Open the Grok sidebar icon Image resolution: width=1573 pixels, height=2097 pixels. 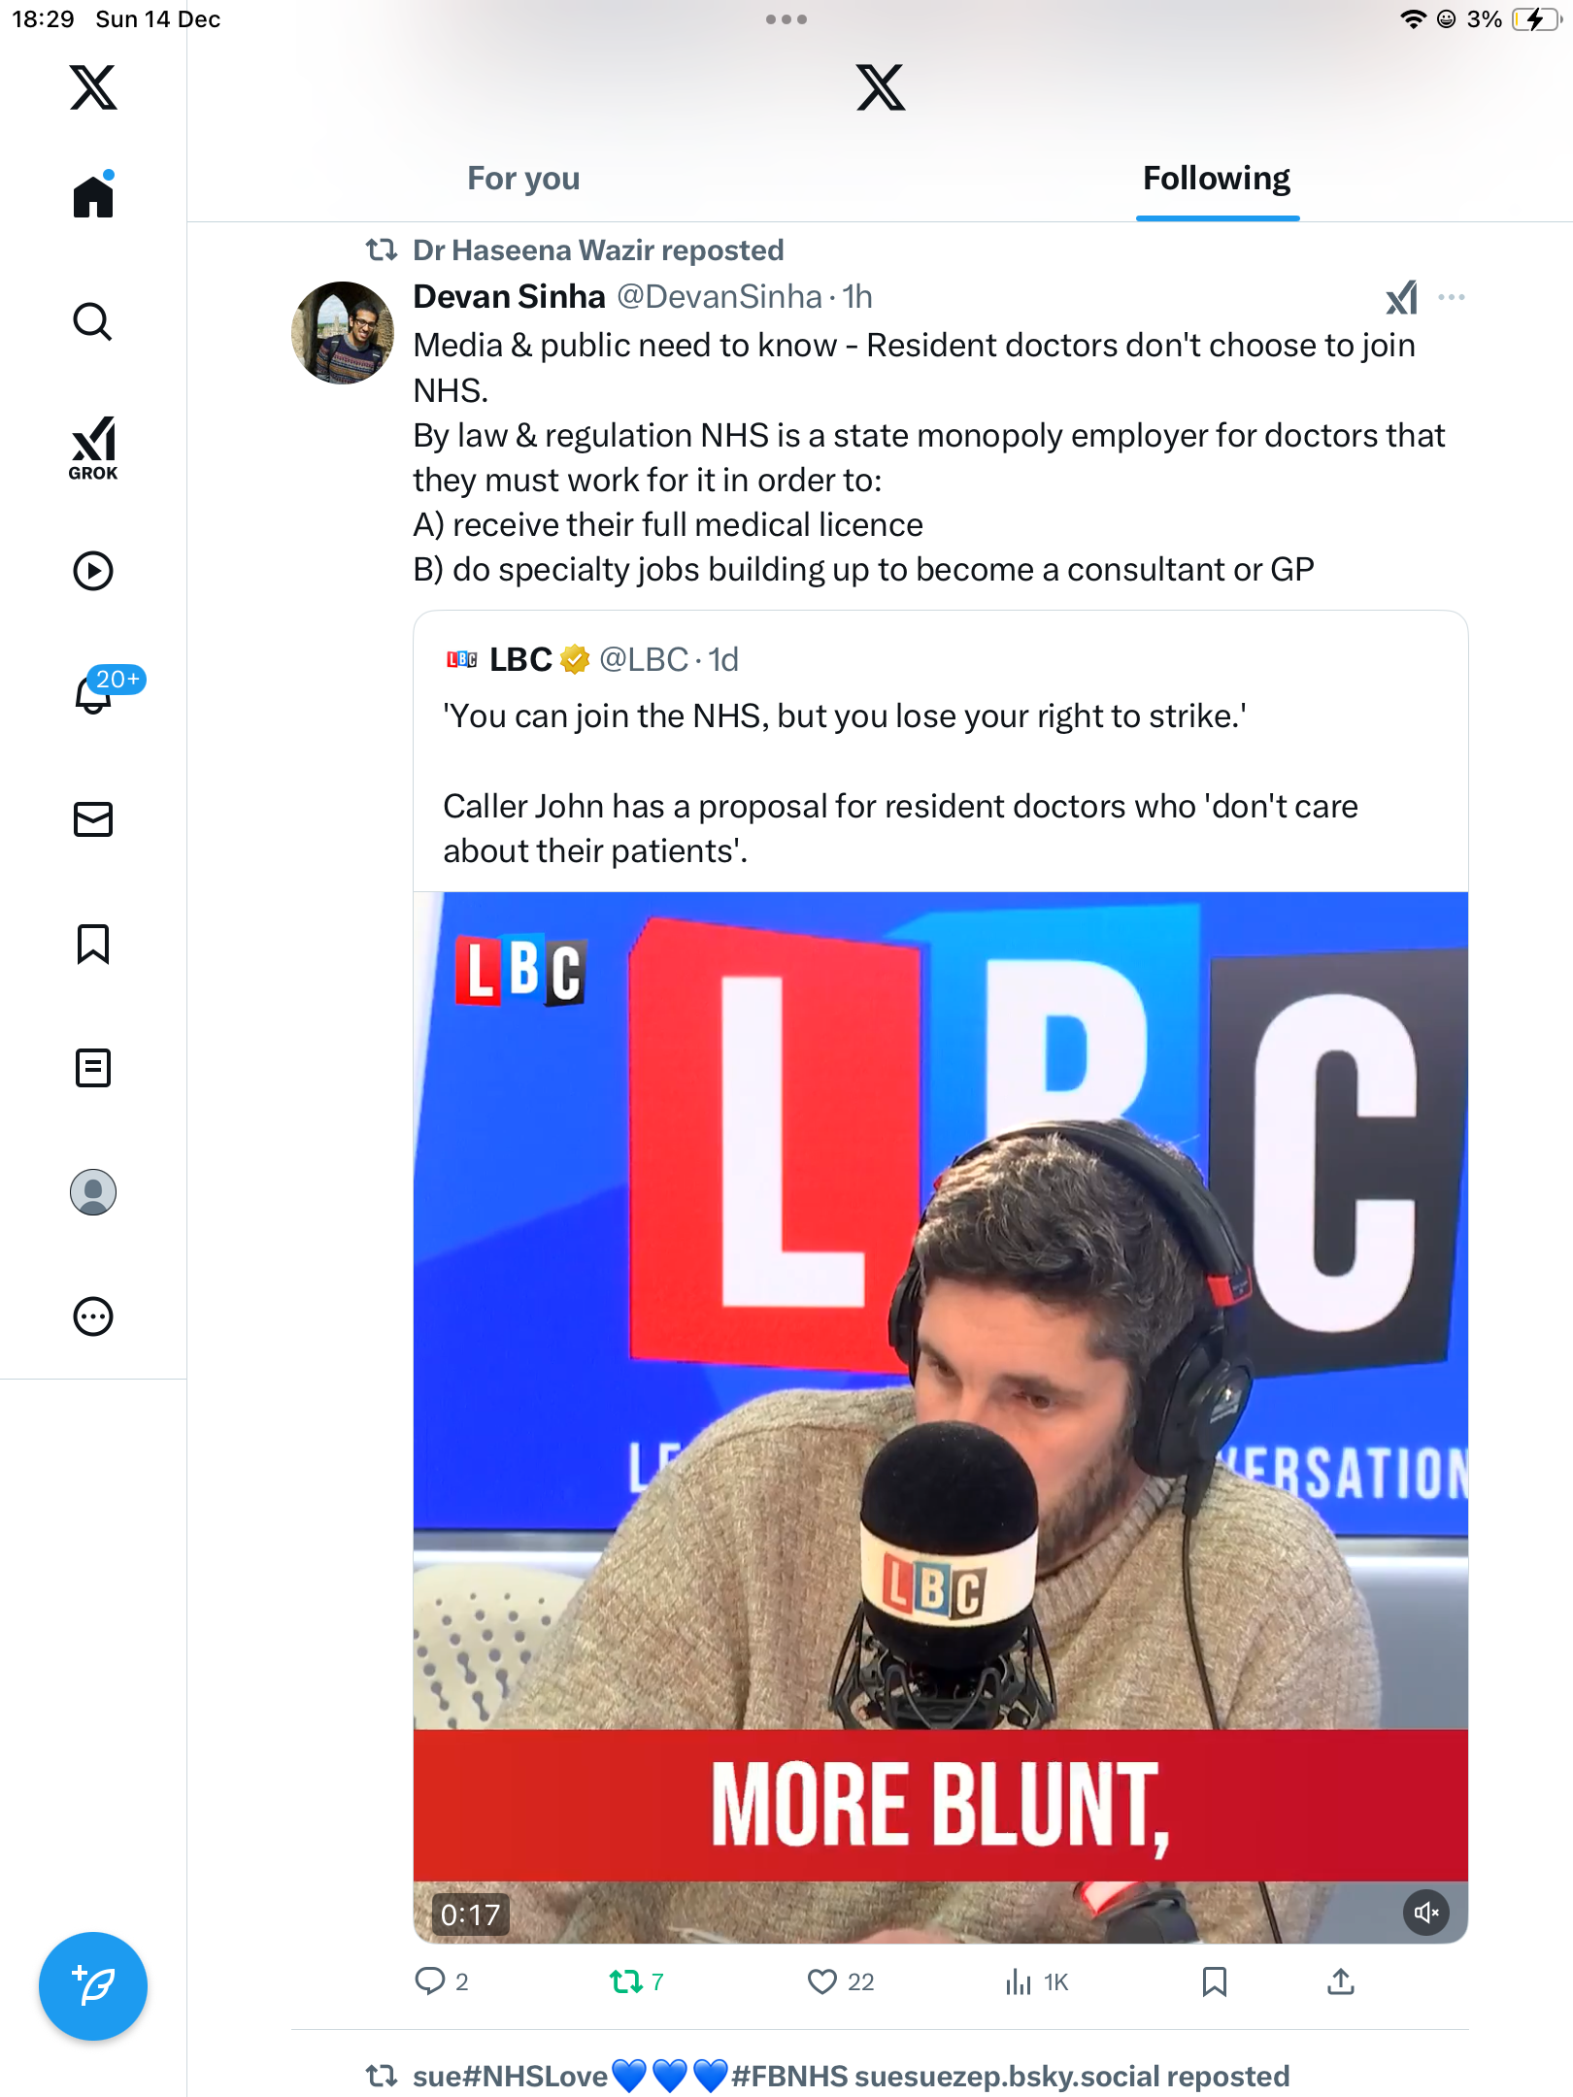[93, 448]
